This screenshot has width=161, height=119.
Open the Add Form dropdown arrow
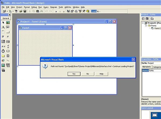point(13,11)
